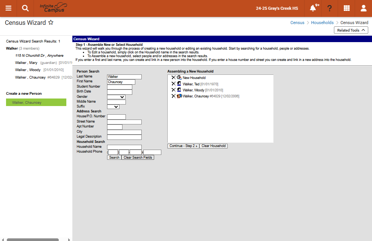The width and height of the screenshot is (372, 241).
Task: Click the Legal Description field
Action: click(x=124, y=137)
